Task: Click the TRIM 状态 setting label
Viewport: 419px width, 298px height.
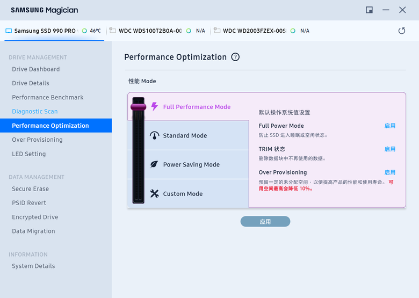Action: pyautogui.click(x=272, y=149)
